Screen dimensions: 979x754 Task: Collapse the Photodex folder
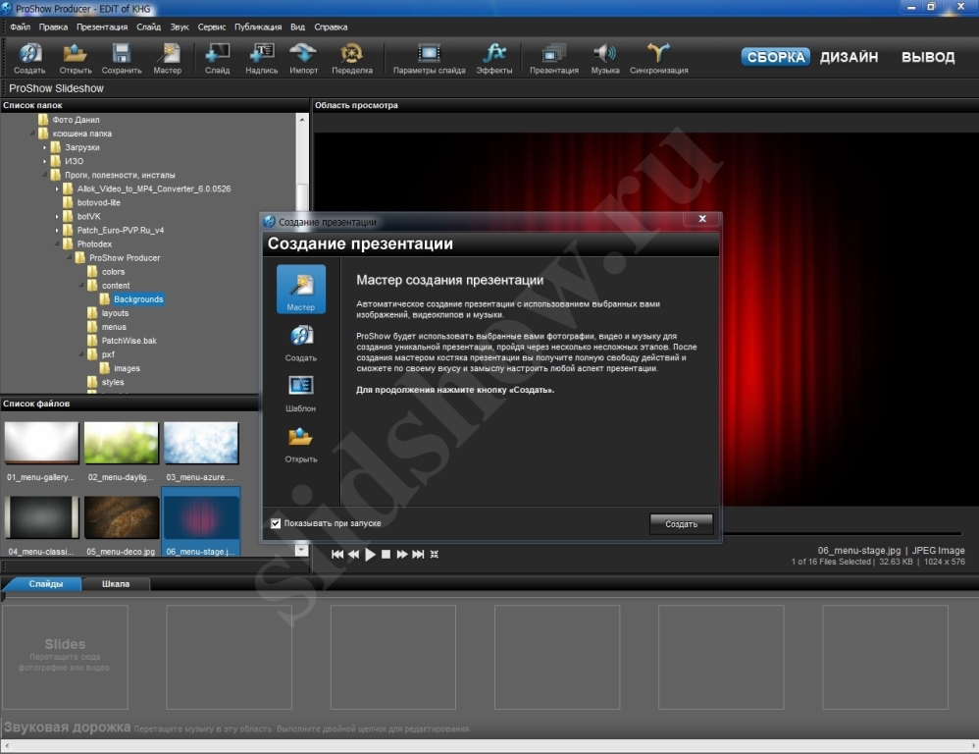(x=57, y=243)
